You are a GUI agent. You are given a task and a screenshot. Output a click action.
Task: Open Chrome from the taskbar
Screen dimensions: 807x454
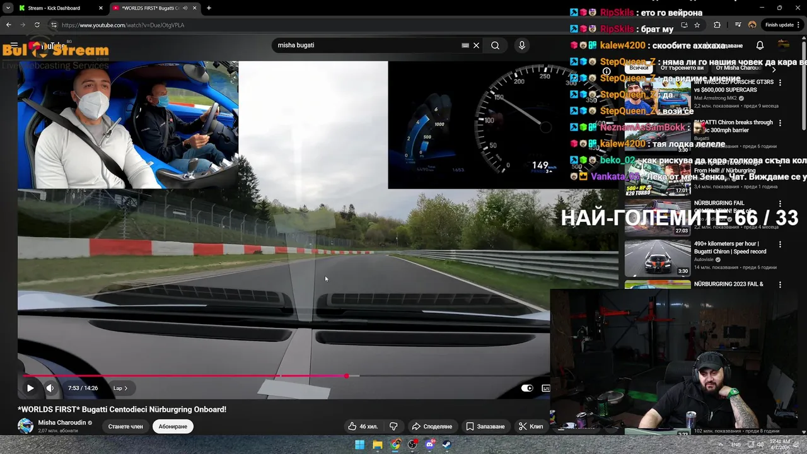click(395, 445)
